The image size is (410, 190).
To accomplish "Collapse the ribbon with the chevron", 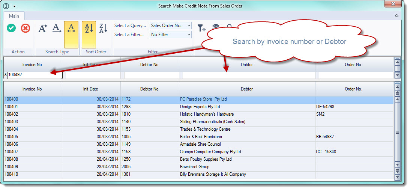I will [396, 16].
